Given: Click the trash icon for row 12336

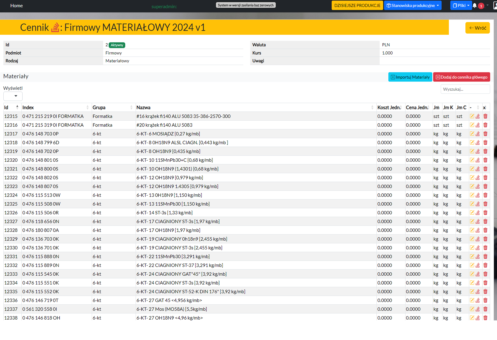Looking at the screenshot, I should pyautogui.click(x=485, y=300).
